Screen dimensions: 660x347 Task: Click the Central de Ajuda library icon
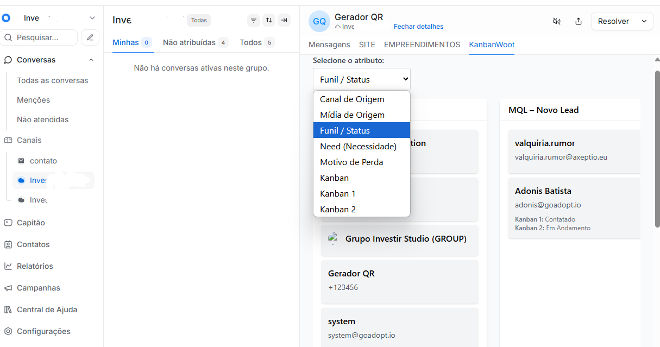pyautogui.click(x=8, y=310)
